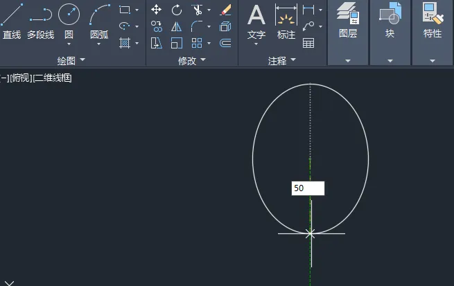Click the Hatch tool icon

125,43
